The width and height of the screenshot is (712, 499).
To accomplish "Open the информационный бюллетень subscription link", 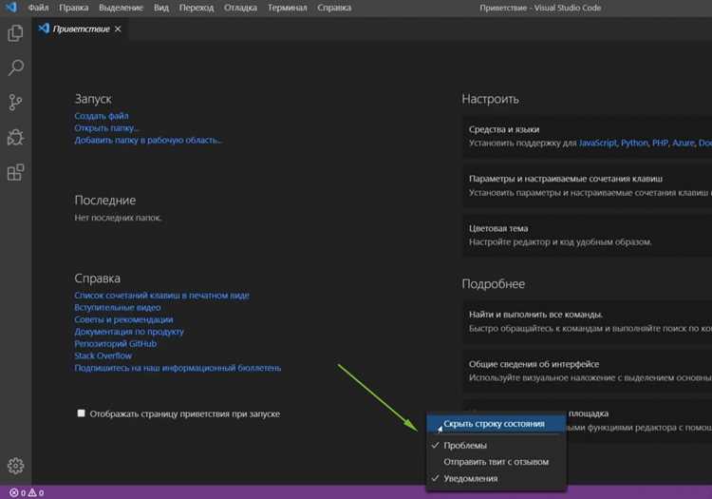I will [178, 368].
